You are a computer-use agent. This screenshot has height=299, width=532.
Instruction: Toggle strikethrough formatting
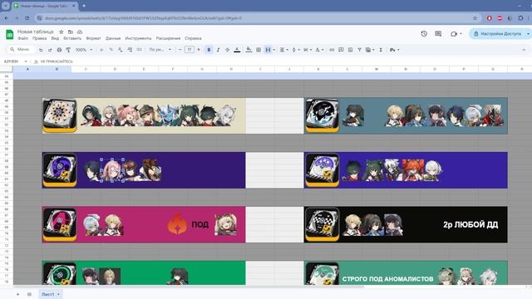pos(227,50)
